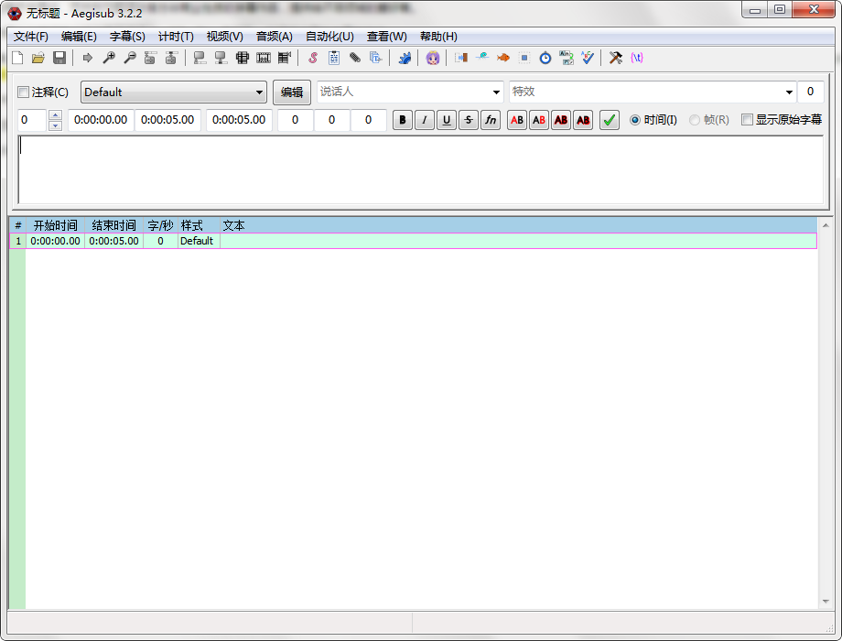This screenshot has height=641, width=842.
Task: Toggle the 显示原始字幕 checkbox
Action: [x=747, y=119]
